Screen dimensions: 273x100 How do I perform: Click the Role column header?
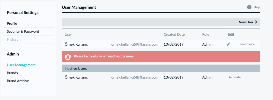206,34
